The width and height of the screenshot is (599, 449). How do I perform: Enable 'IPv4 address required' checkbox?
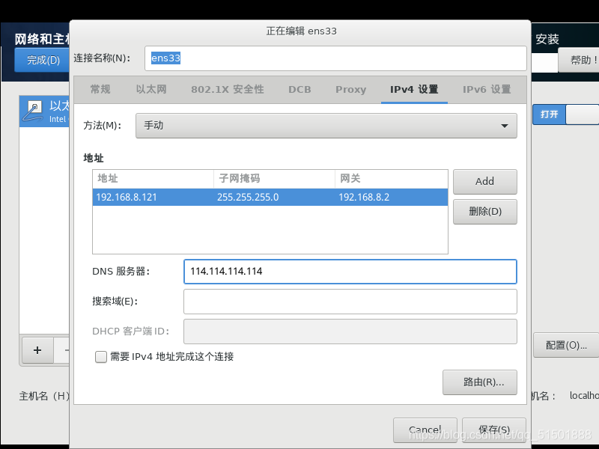[x=101, y=357]
